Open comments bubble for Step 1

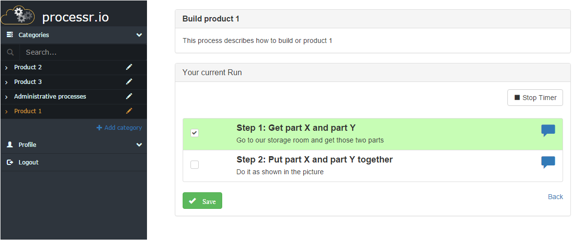(x=548, y=131)
